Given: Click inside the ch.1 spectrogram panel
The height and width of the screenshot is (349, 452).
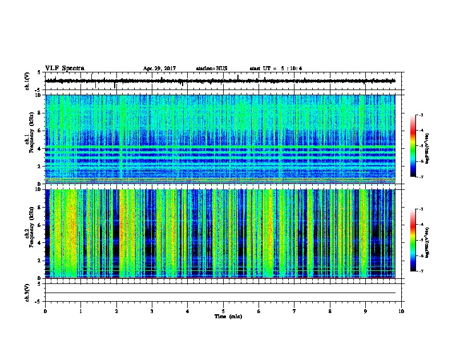Looking at the screenshot, I should tap(220, 139).
